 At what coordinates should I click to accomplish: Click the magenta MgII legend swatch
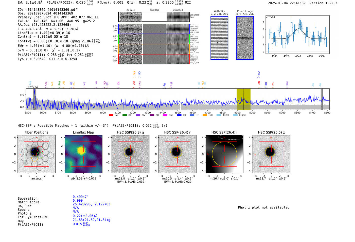coord(165,115)
